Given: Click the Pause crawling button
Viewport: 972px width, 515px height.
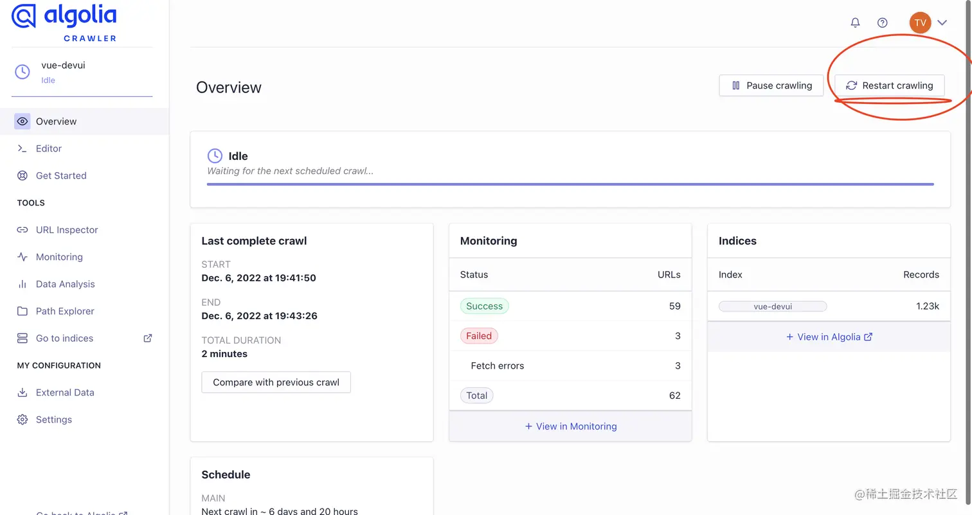Looking at the screenshot, I should pos(771,85).
